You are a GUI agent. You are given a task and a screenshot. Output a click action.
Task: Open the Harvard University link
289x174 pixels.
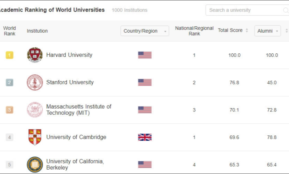[69, 55]
